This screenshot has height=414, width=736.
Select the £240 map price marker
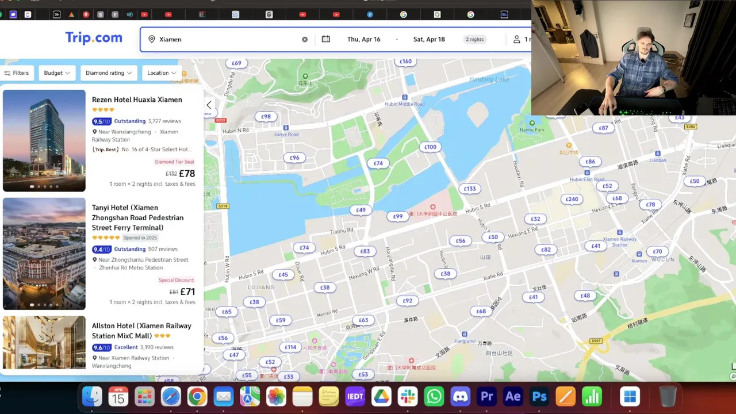tap(572, 200)
